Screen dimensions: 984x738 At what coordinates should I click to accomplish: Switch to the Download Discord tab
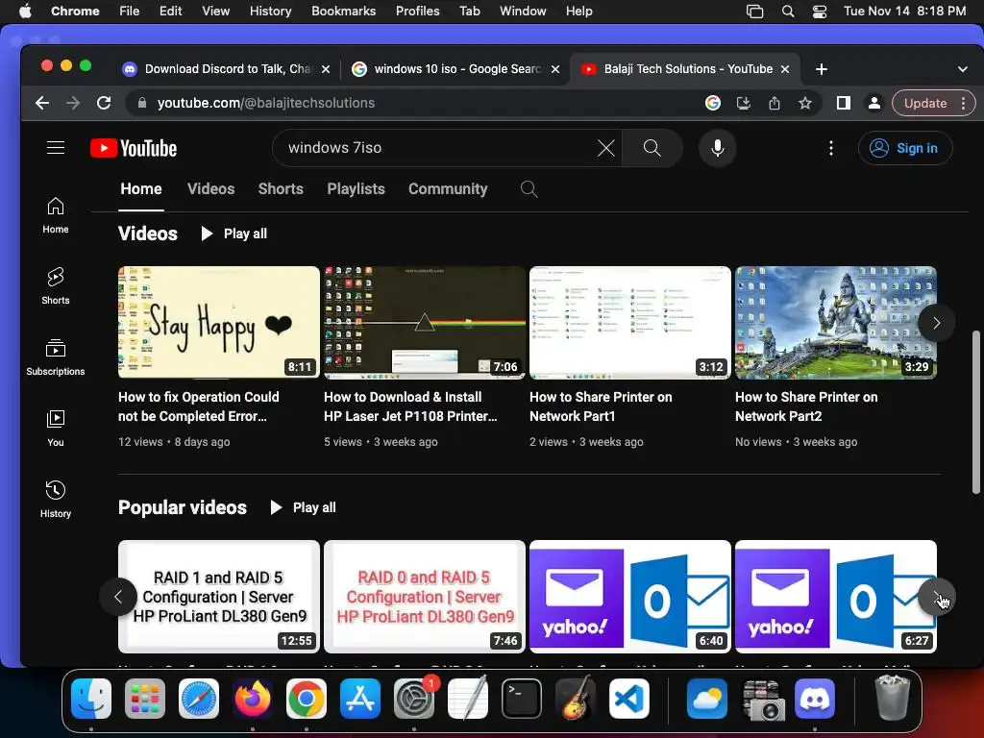click(227, 69)
